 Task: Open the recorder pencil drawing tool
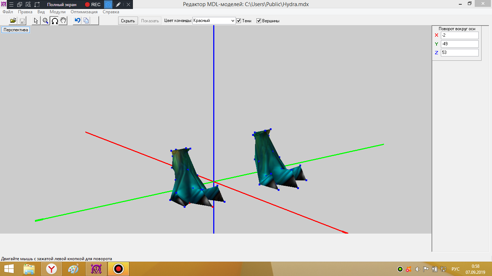point(118,5)
